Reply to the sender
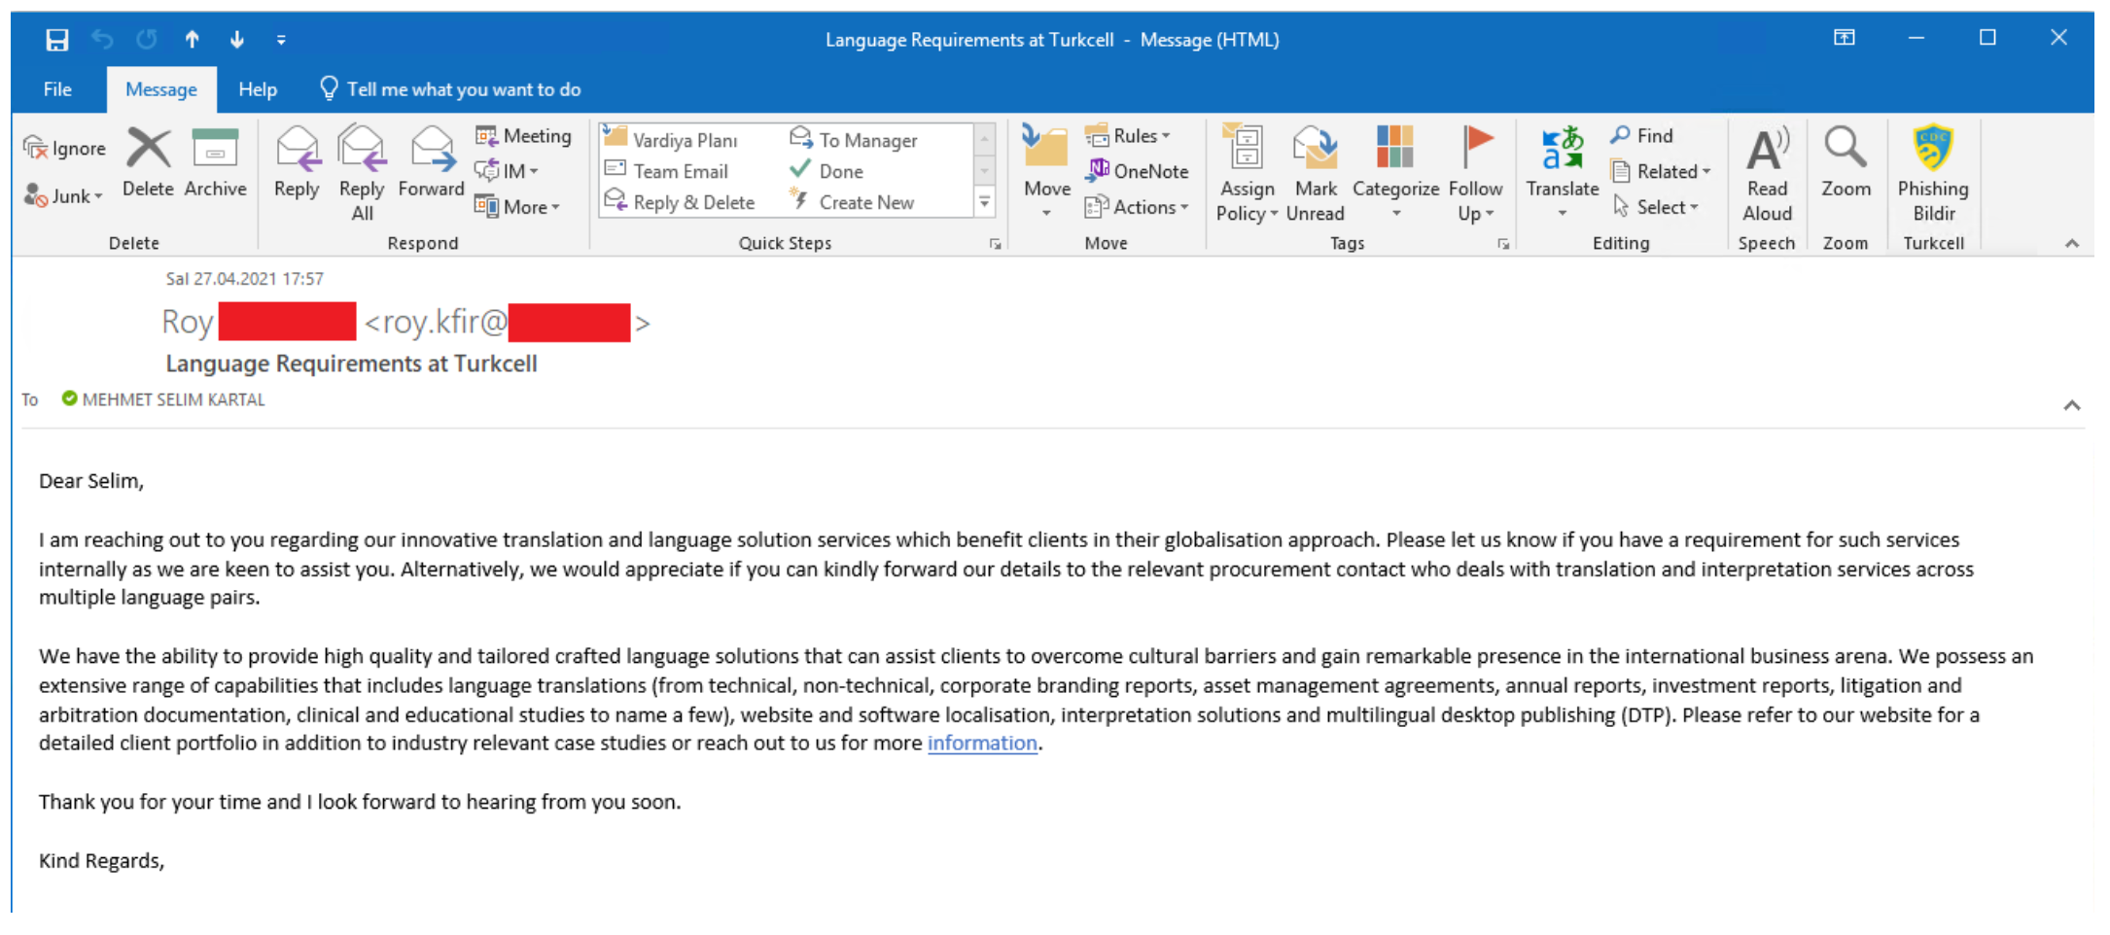Image resolution: width=2110 pixels, height=935 pixels. pos(297,162)
